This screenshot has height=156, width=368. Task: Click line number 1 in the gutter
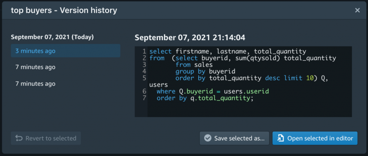pyautogui.click(x=144, y=51)
